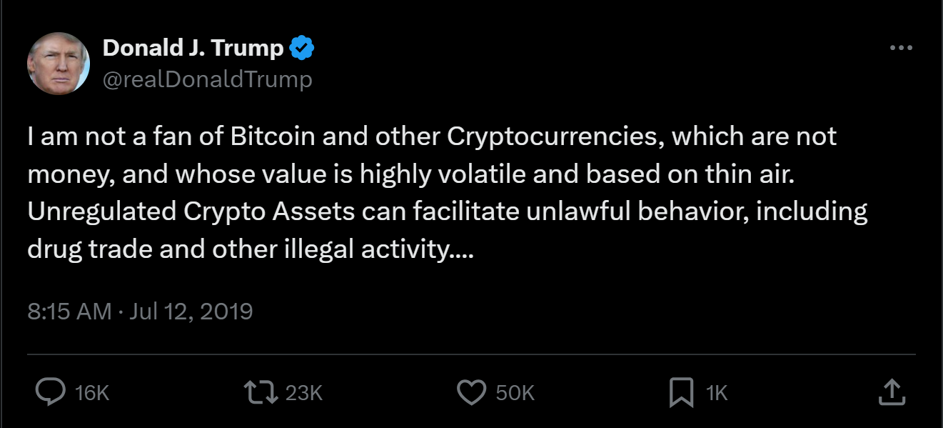Screen dimensions: 943x428
Task: Open the @realDonaldTrump handle link
Action: [208, 79]
